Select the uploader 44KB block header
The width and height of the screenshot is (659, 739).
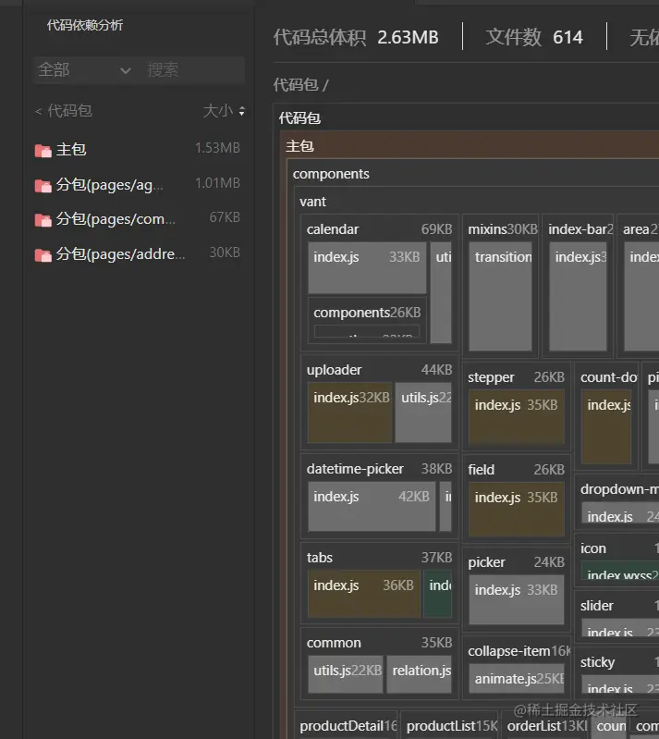coord(380,370)
